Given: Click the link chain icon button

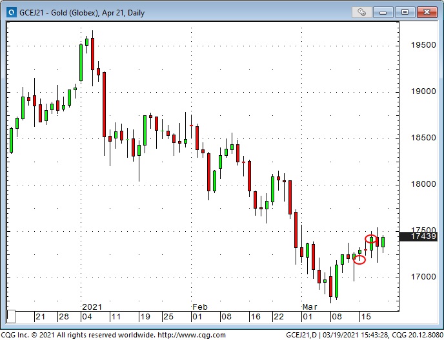Looking at the screenshot, I should [x=361, y=12].
